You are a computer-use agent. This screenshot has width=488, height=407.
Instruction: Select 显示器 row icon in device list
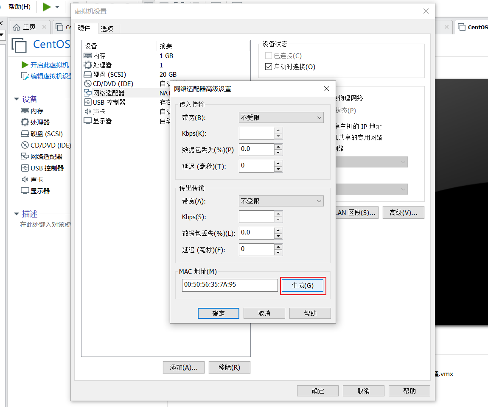pos(88,121)
